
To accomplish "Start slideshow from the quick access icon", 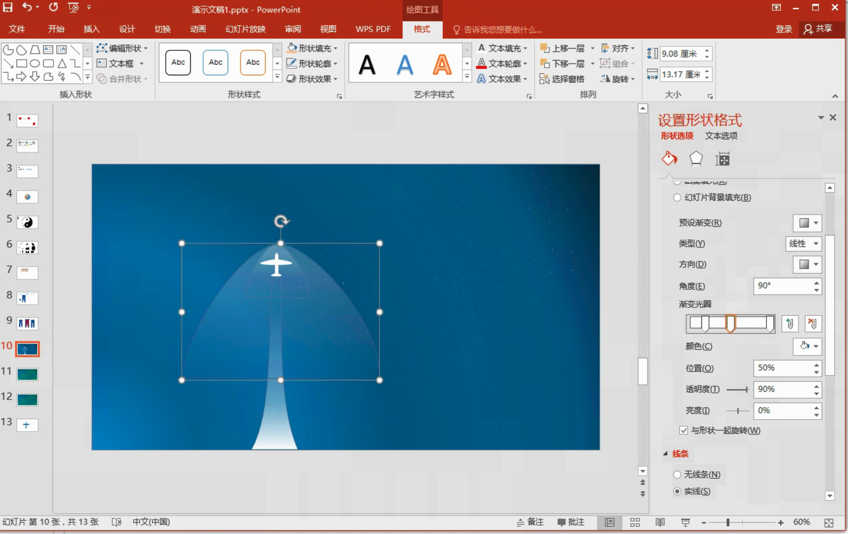I will [x=73, y=7].
